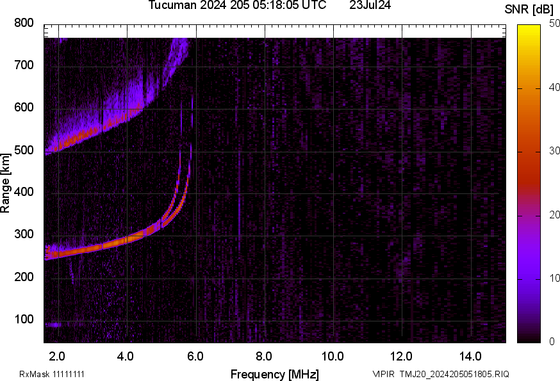The width and height of the screenshot is (560, 381).
Task: Click range tick label 200
Action: (x=24, y=277)
